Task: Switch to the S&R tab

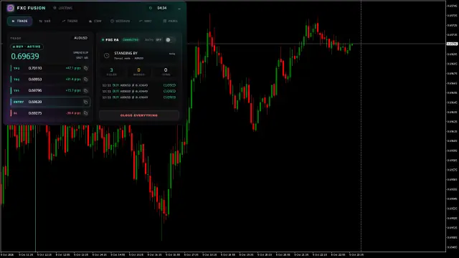Action: point(44,21)
